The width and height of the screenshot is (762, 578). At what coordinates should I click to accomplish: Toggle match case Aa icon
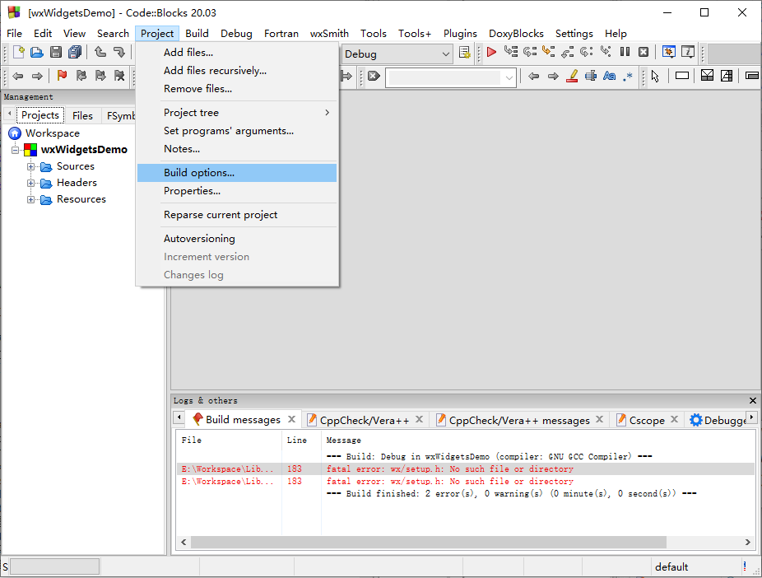610,76
